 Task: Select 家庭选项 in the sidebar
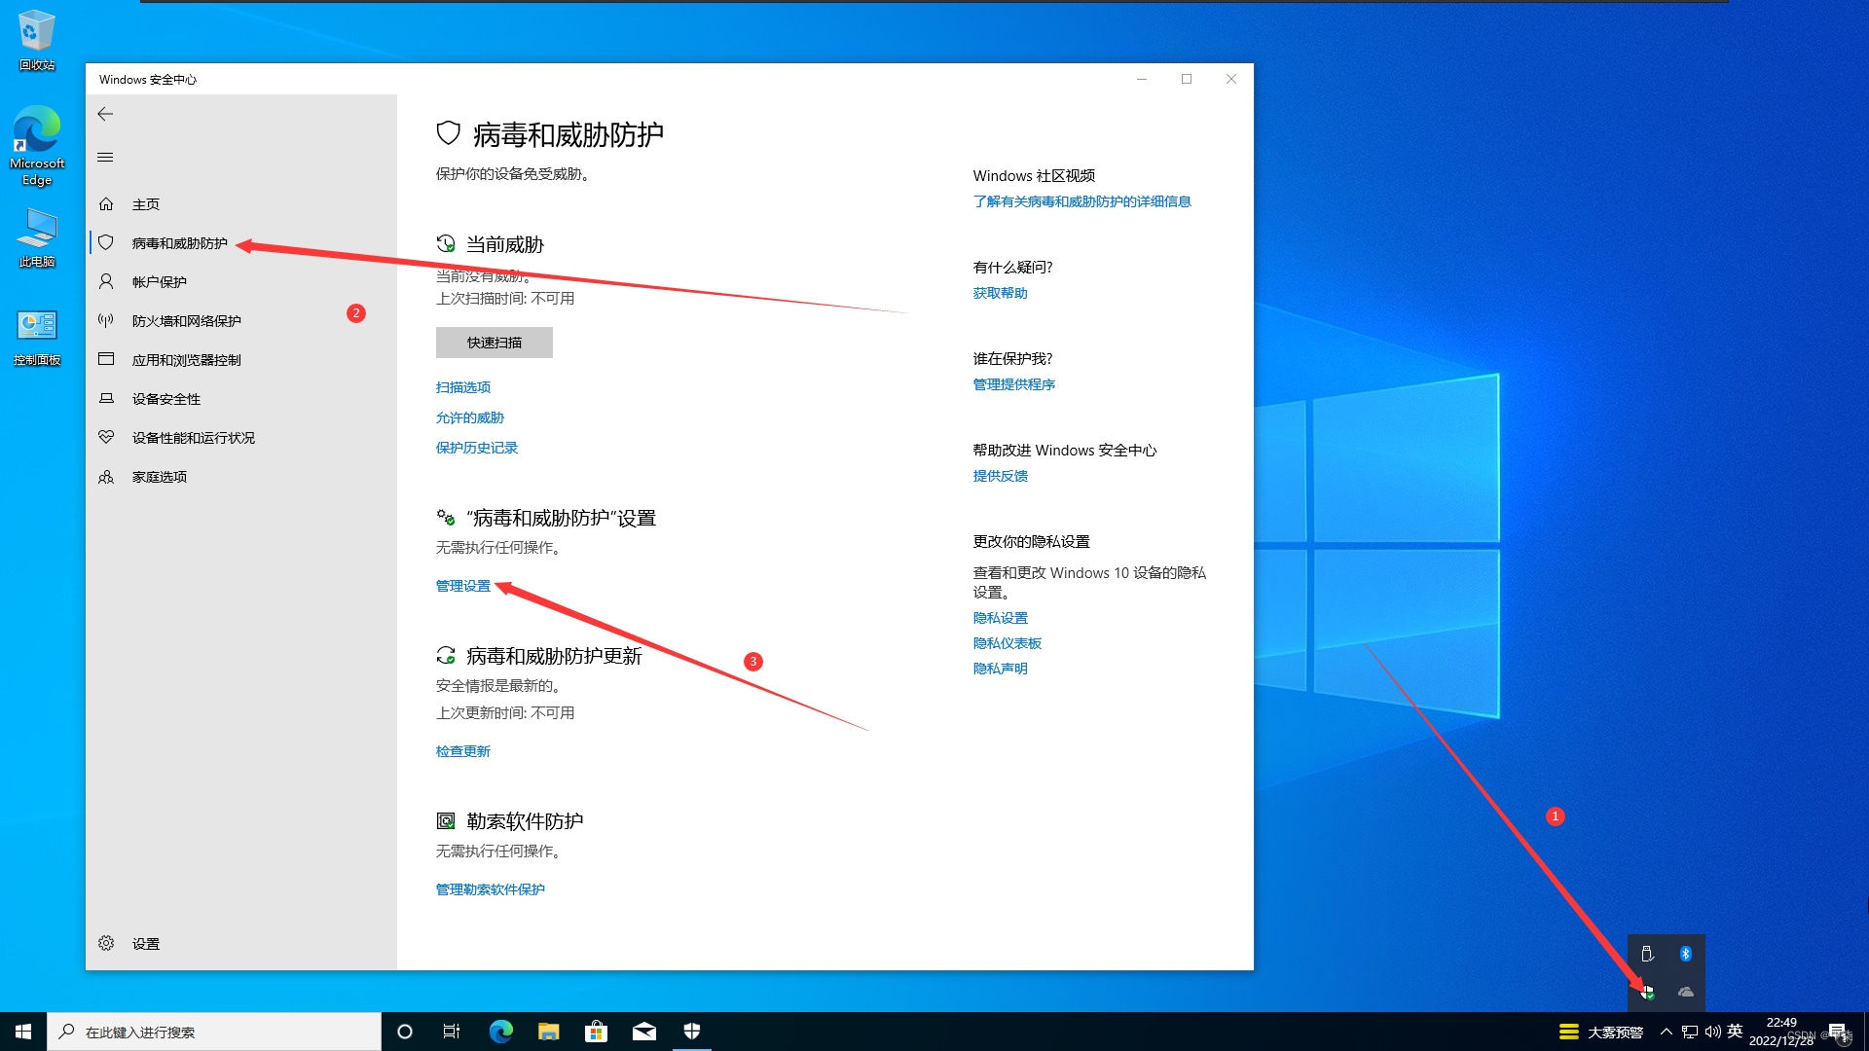point(160,477)
